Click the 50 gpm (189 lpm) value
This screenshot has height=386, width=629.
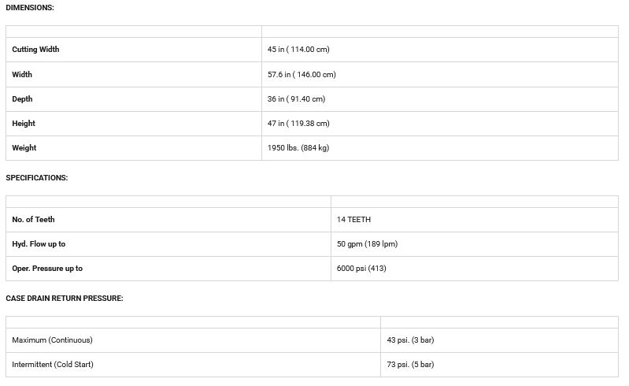[367, 244]
